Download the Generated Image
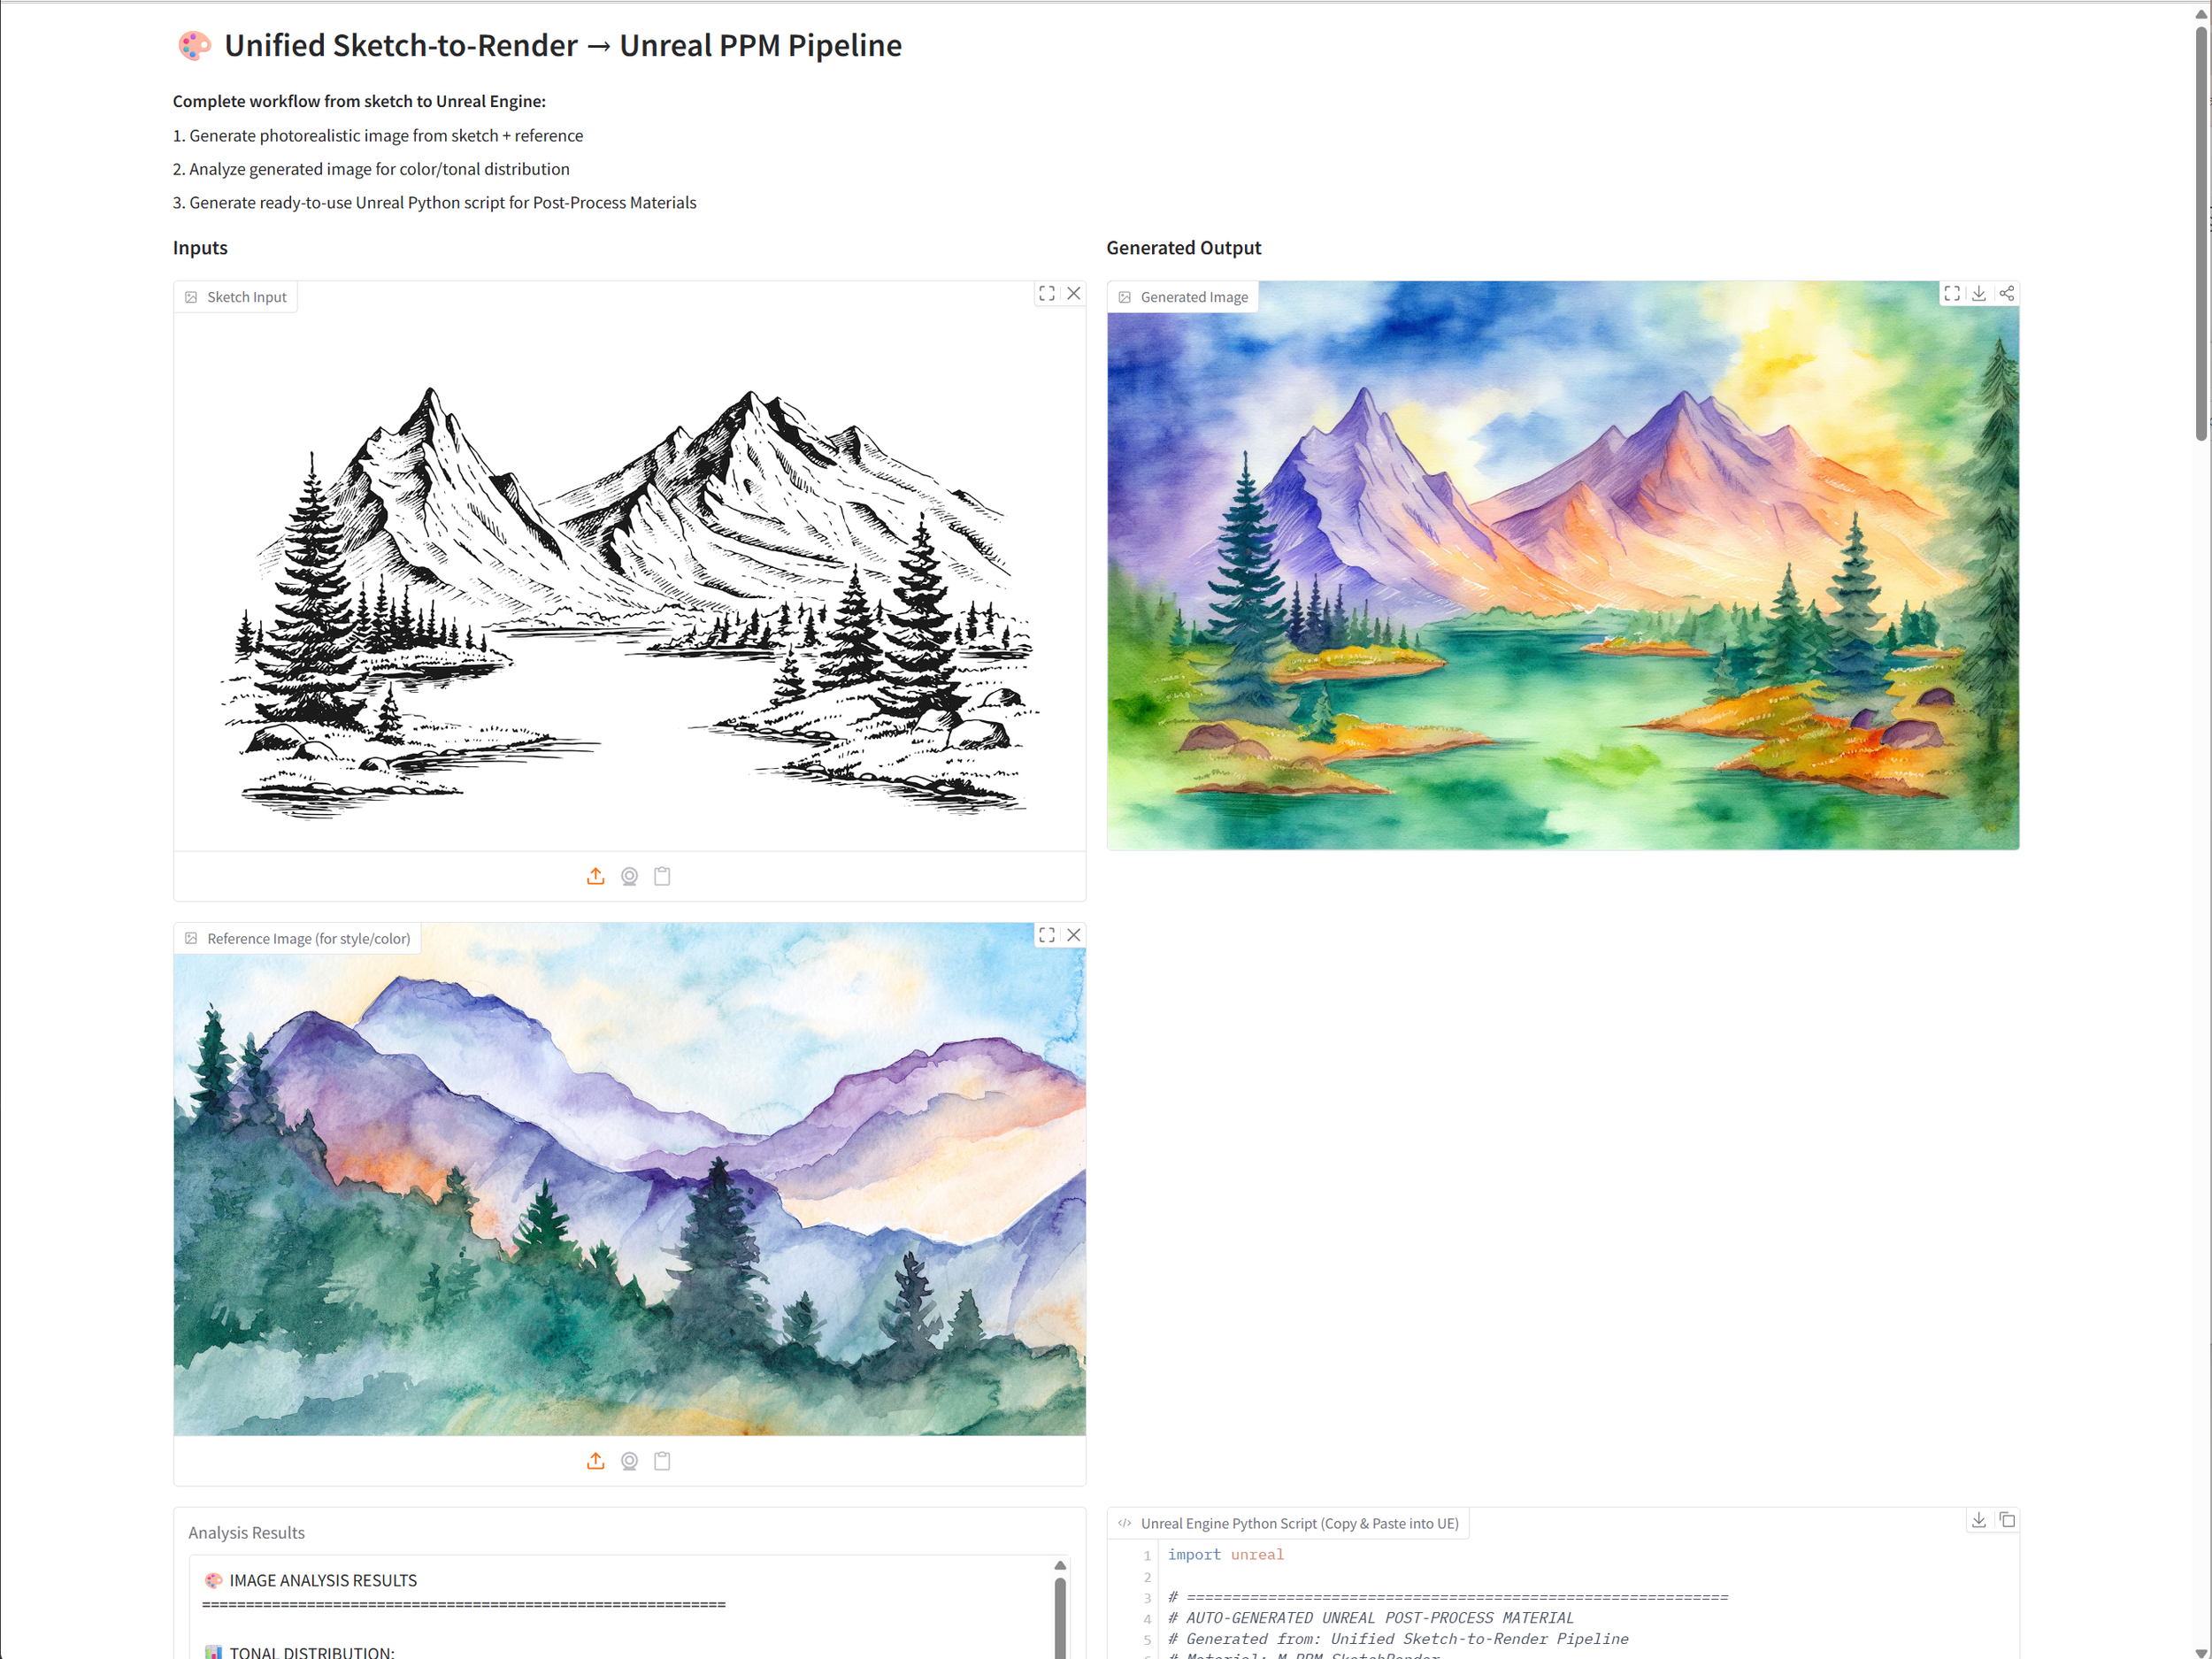This screenshot has width=2212, height=1659. (1978, 293)
